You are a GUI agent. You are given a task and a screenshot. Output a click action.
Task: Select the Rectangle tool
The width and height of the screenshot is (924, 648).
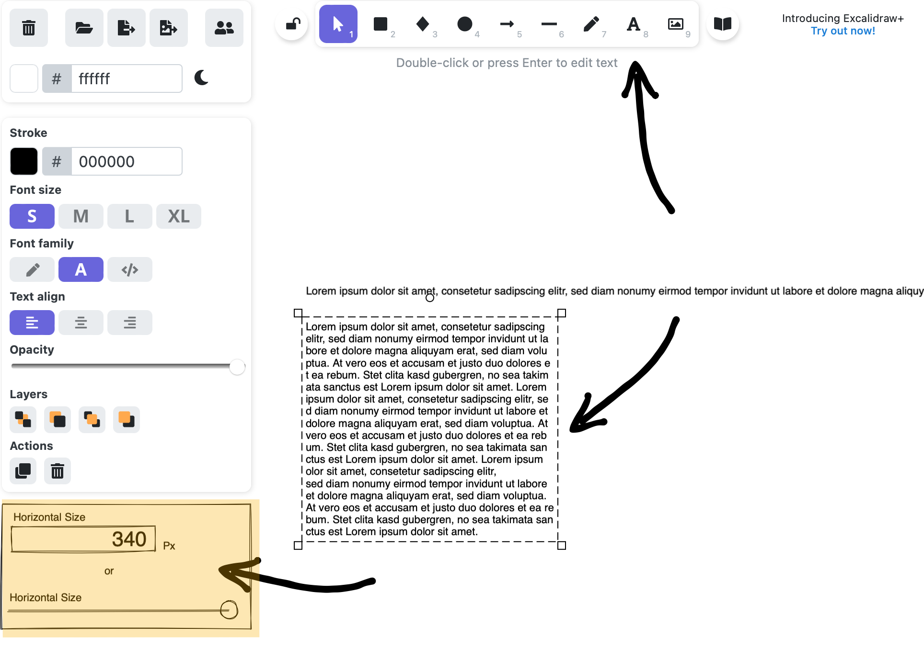pos(380,24)
